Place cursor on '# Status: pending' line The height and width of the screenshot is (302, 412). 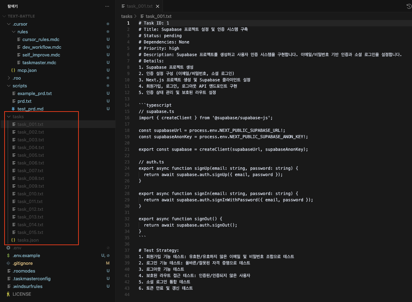click(x=160, y=36)
